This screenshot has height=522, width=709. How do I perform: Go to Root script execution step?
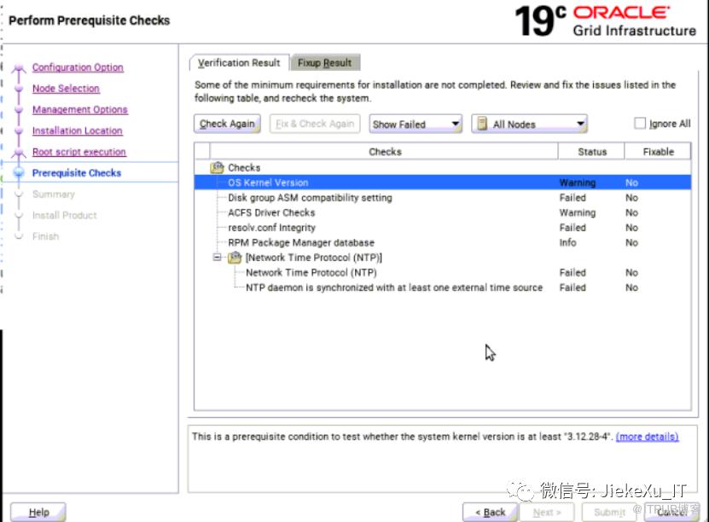point(79,153)
